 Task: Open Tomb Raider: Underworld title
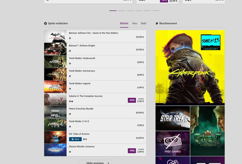[x=82, y=58]
